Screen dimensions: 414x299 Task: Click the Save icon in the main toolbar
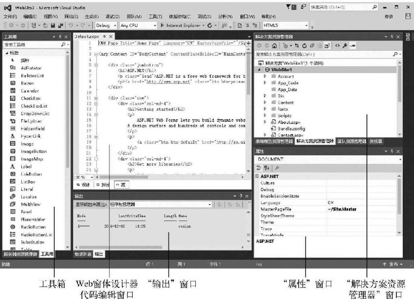click(53, 25)
